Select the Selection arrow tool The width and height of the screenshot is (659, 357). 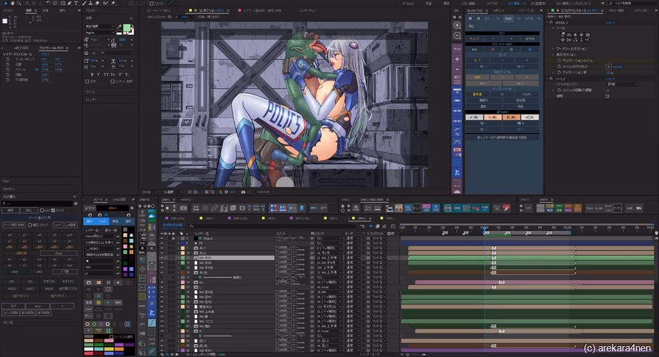[5, 3]
